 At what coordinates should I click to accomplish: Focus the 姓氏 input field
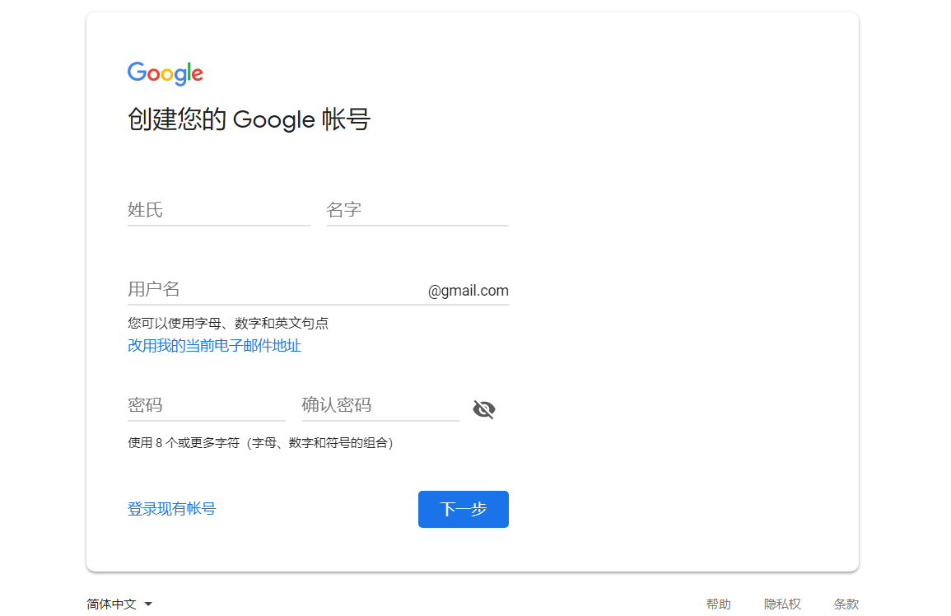pos(219,210)
